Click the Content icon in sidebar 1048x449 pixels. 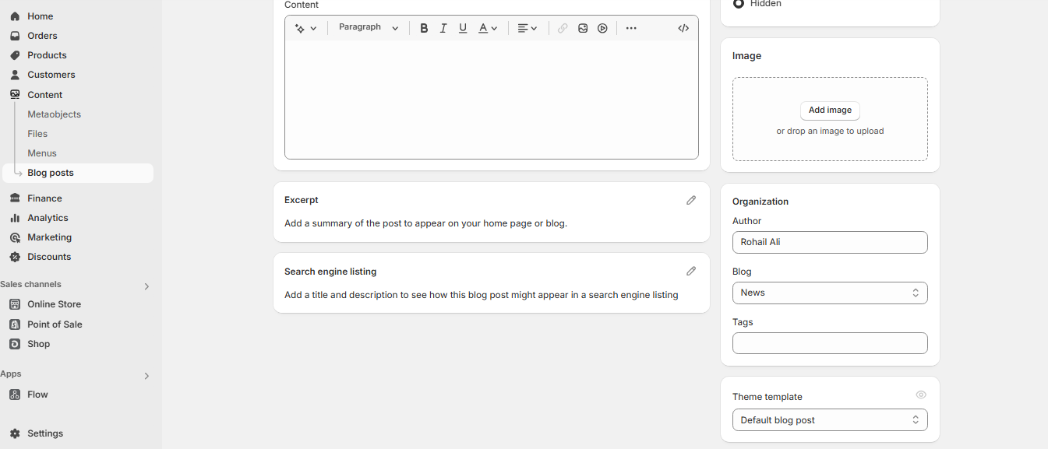[x=15, y=95]
